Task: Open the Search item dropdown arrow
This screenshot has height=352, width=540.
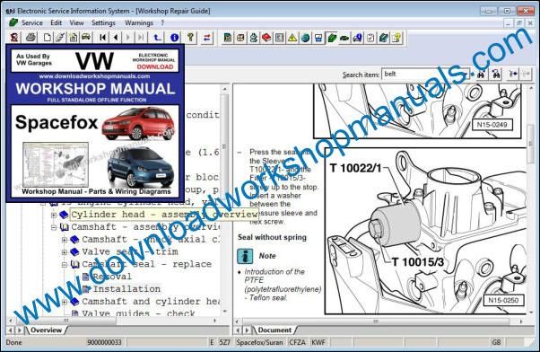Action: point(466,74)
